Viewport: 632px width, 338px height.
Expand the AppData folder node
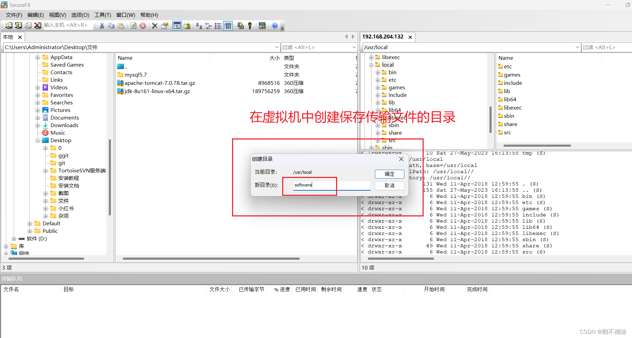point(38,57)
